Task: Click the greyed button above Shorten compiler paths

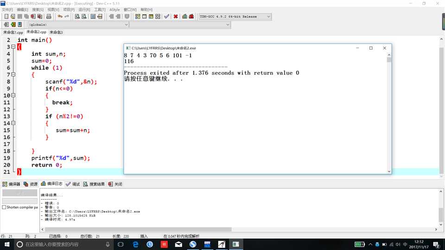Action: [x=19, y=193]
